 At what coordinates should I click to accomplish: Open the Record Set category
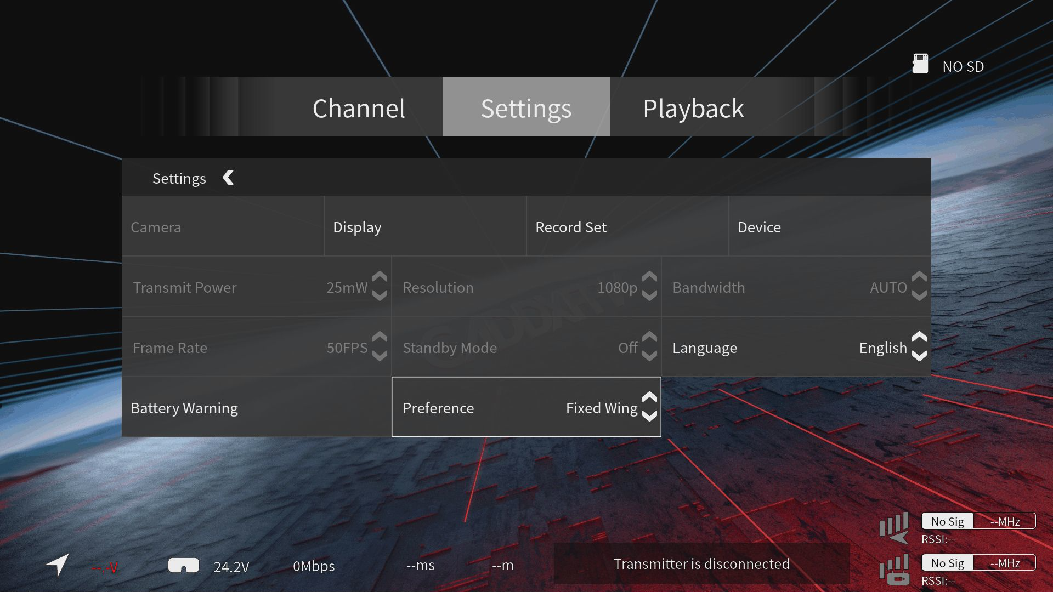pos(627,226)
